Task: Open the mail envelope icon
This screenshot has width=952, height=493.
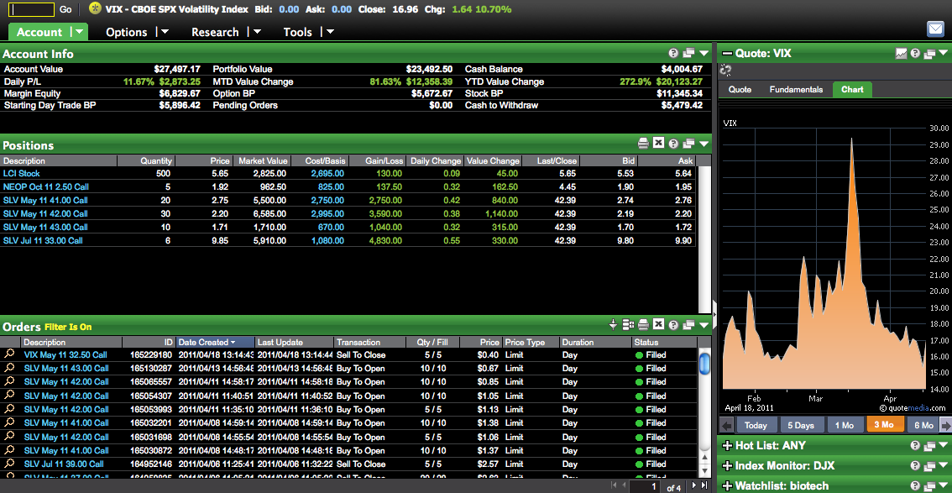Action: click(x=935, y=29)
